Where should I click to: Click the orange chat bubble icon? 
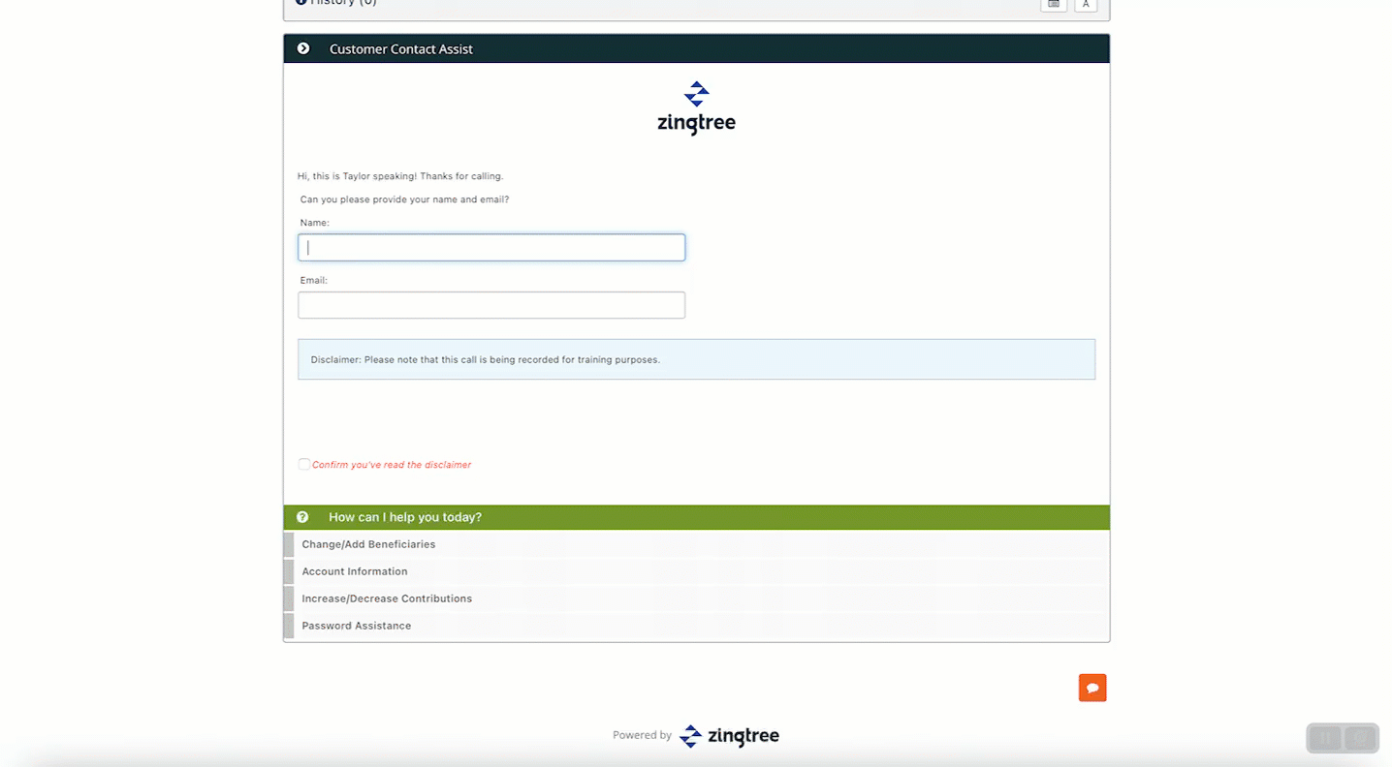click(x=1092, y=688)
